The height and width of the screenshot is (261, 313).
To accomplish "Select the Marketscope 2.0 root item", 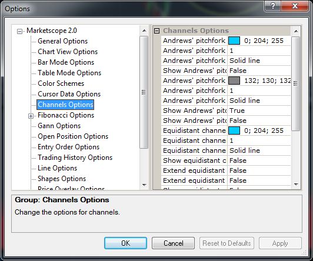I will 52,31.
